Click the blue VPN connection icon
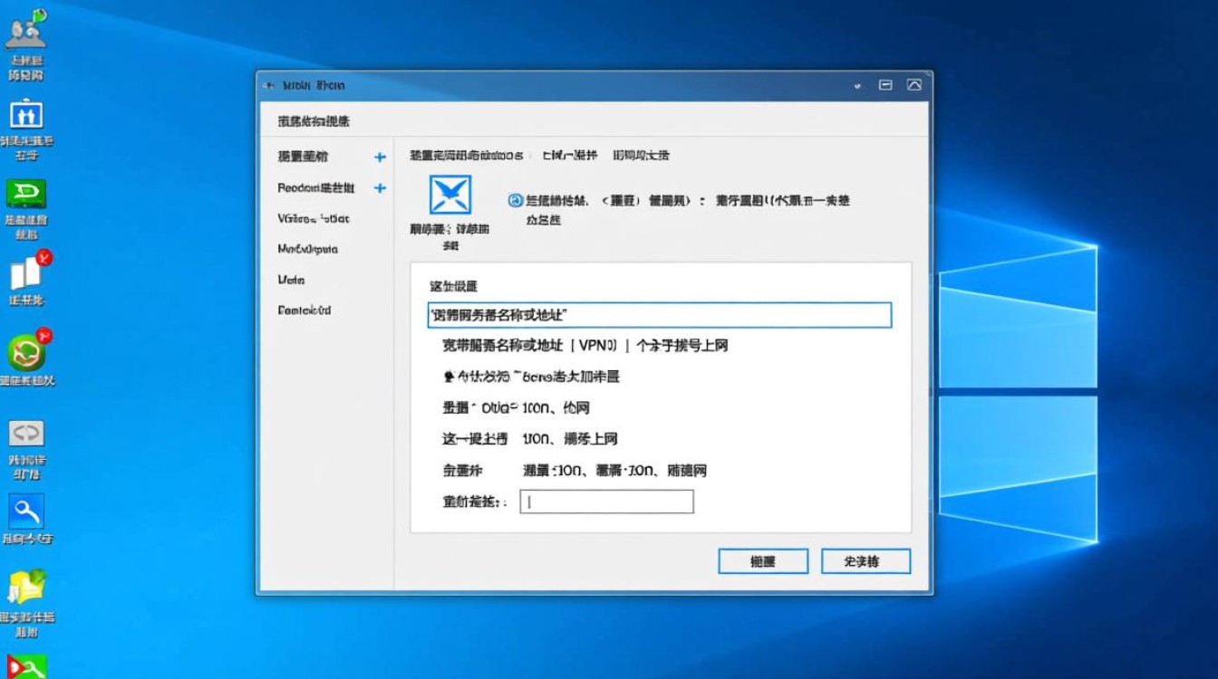Screen dimensions: 1218x679 click(449, 195)
